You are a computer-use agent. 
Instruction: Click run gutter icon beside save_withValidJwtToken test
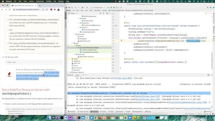116,26
